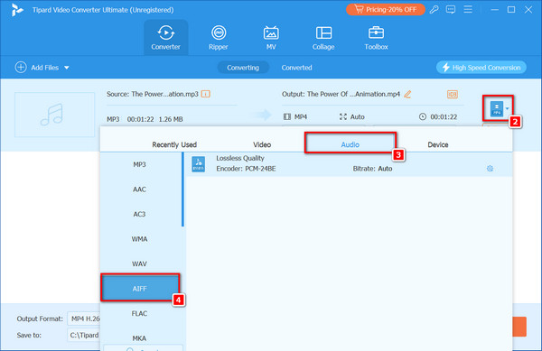542x351 pixels.
Task: Click the pencil rename output icon
Action: coord(408,94)
